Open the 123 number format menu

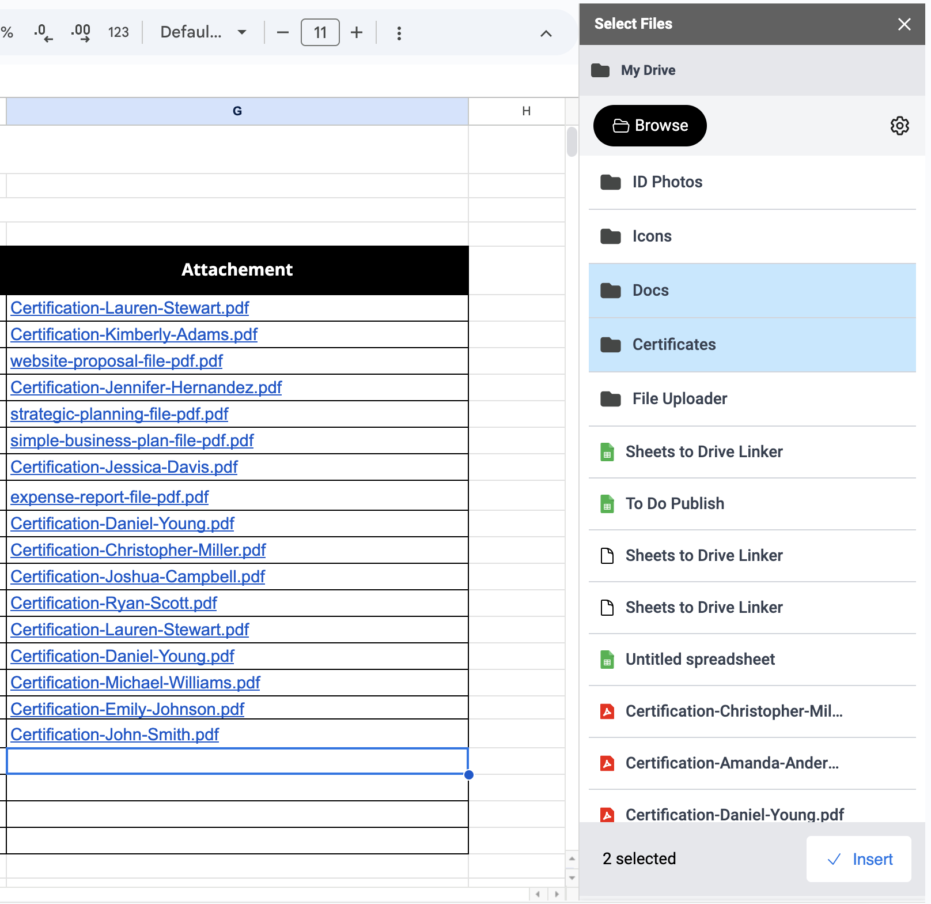click(x=118, y=32)
